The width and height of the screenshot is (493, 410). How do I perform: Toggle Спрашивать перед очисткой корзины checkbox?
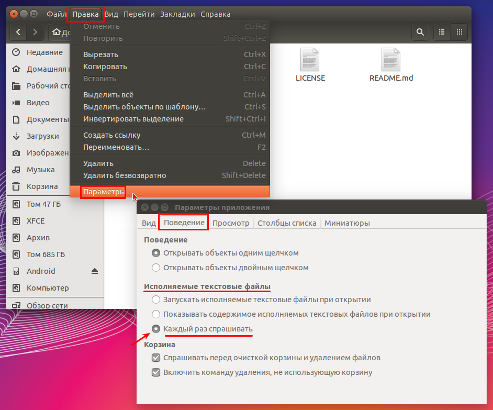155,358
